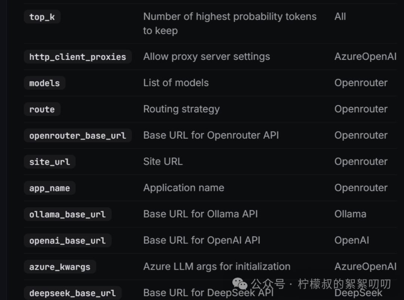404x300 pixels.
Task: Click the openrouter_base_url code badge
Action: (77, 136)
